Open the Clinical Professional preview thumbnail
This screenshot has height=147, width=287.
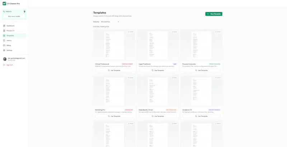[114, 45]
